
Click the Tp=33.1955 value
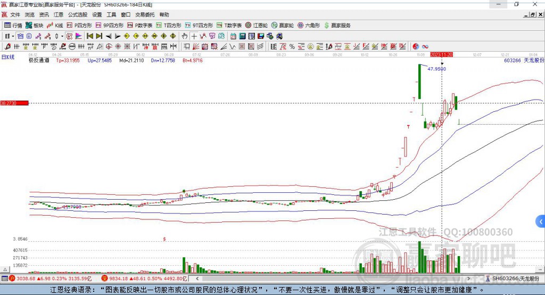point(68,60)
